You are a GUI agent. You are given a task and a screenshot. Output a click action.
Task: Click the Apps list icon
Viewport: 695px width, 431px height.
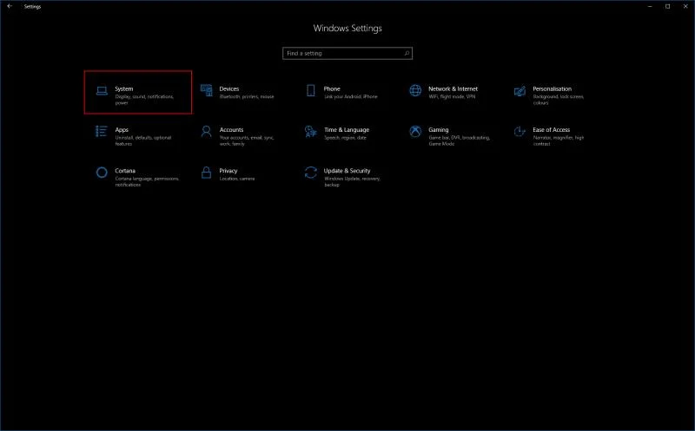[x=102, y=132]
